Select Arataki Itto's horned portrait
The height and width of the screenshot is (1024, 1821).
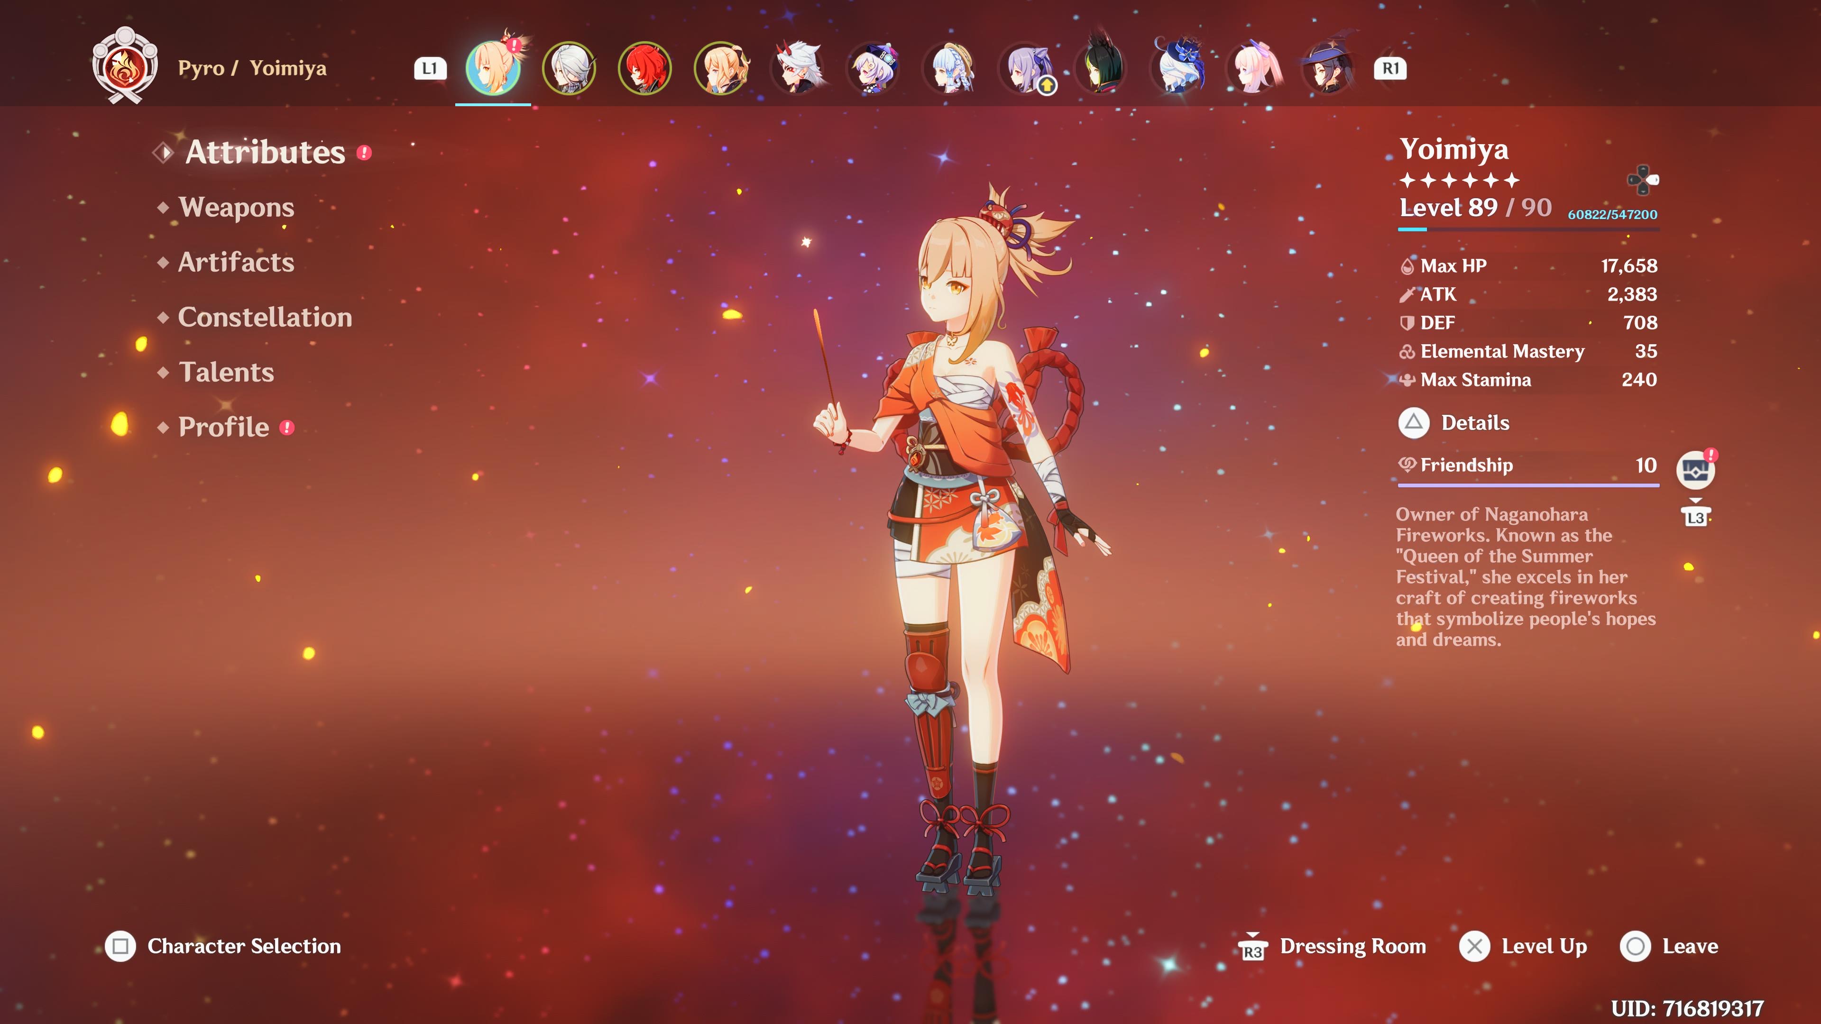click(798, 69)
